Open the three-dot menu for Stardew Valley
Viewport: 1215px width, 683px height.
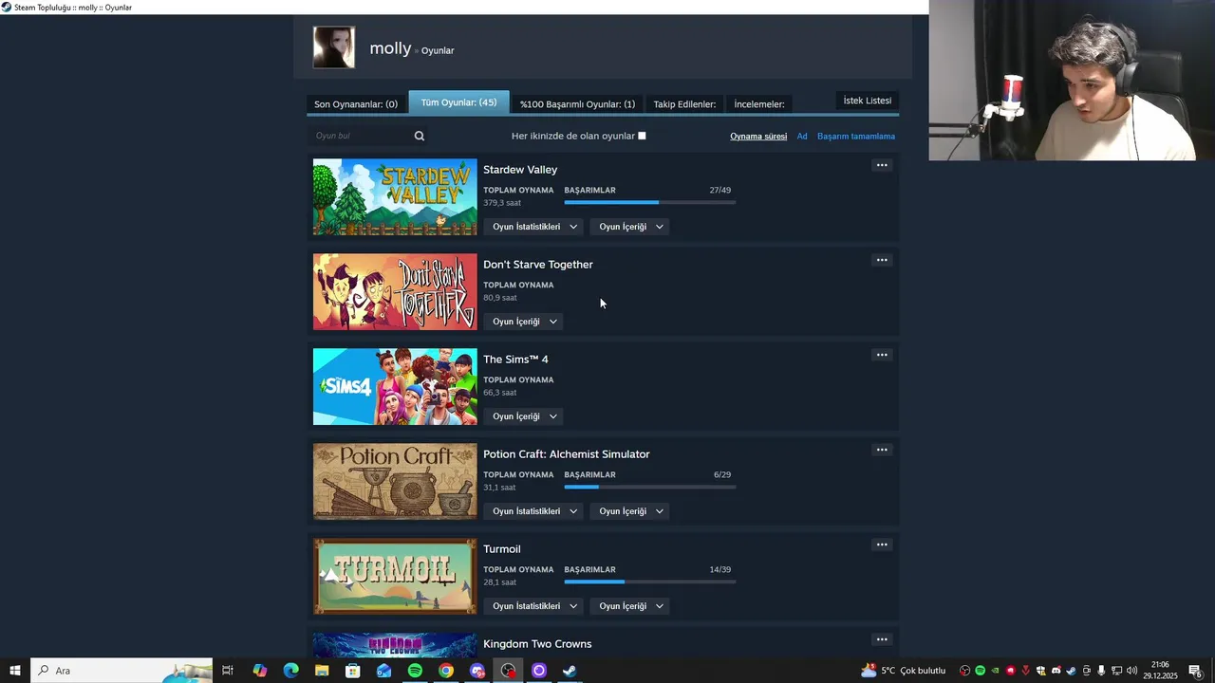tap(882, 165)
